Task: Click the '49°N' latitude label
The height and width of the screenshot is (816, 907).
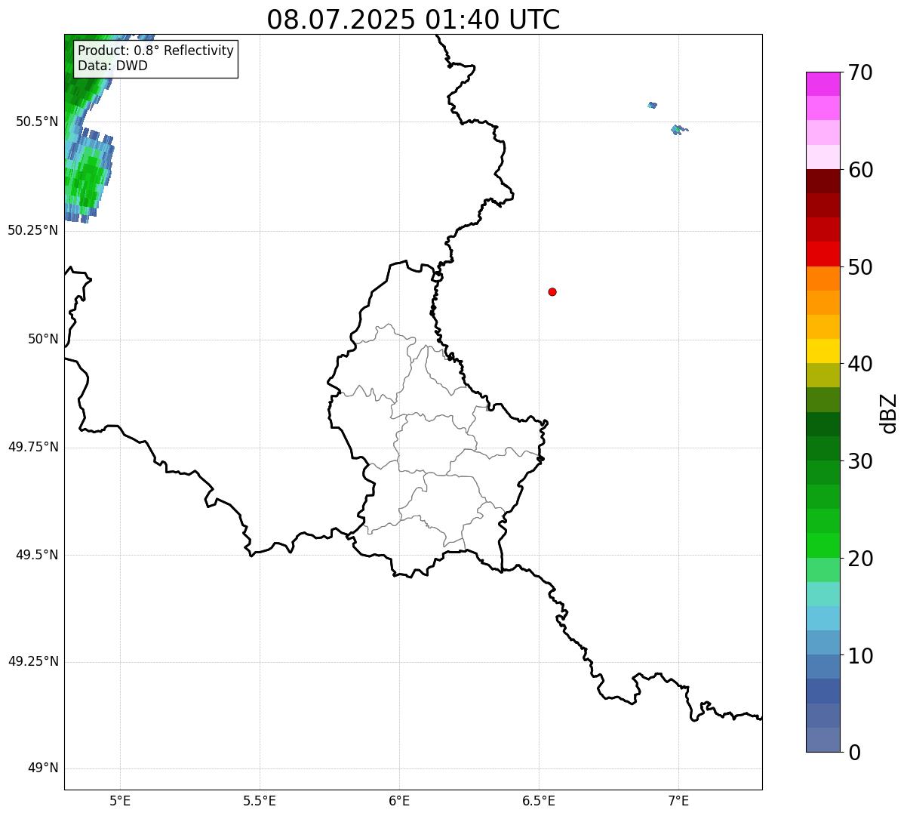Action: click(x=43, y=768)
